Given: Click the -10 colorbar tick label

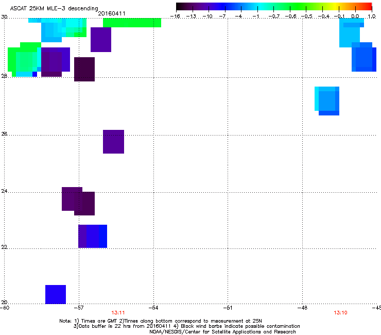Looking at the screenshot, I should tap(207, 16).
